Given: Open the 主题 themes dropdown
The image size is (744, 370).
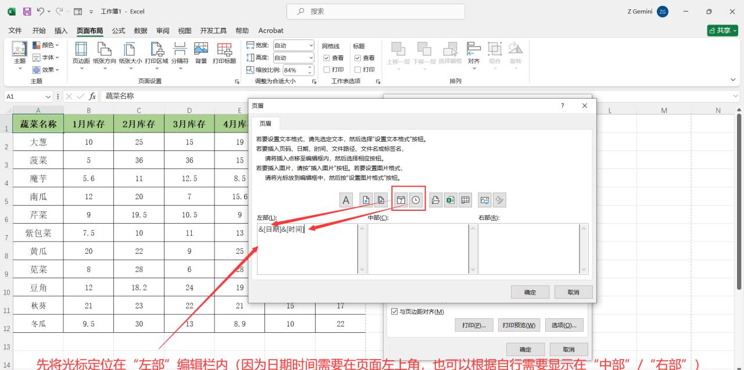Looking at the screenshot, I should (x=20, y=56).
